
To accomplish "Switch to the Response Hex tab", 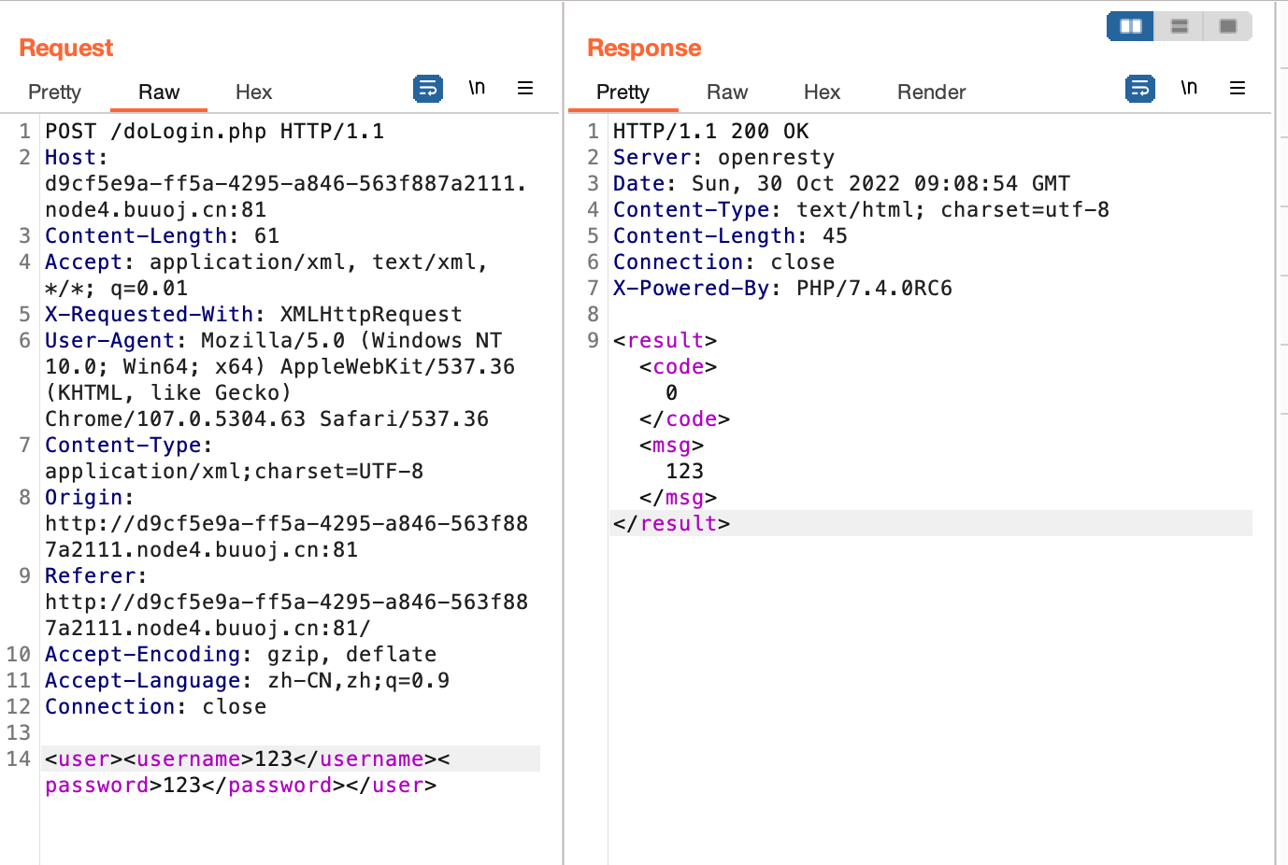I will click(x=822, y=92).
